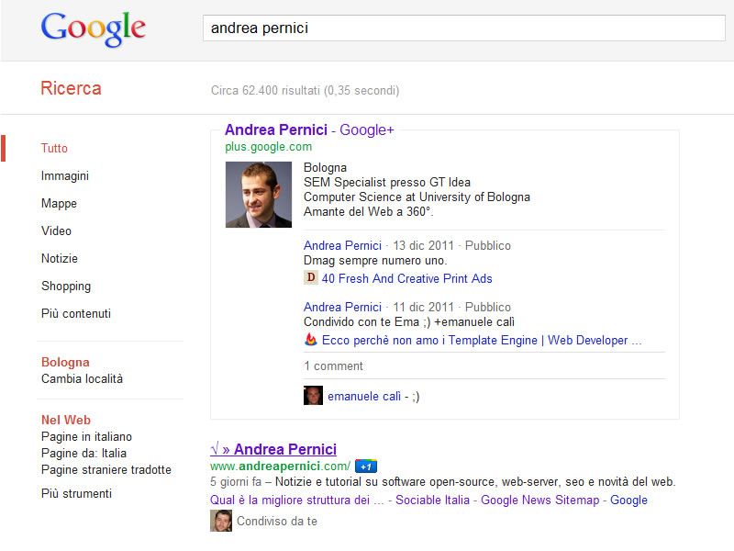This screenshot has height=551, width=734.
Task: Click the Dmag favicon beside Print Ads link
Action: coord(310,278)
